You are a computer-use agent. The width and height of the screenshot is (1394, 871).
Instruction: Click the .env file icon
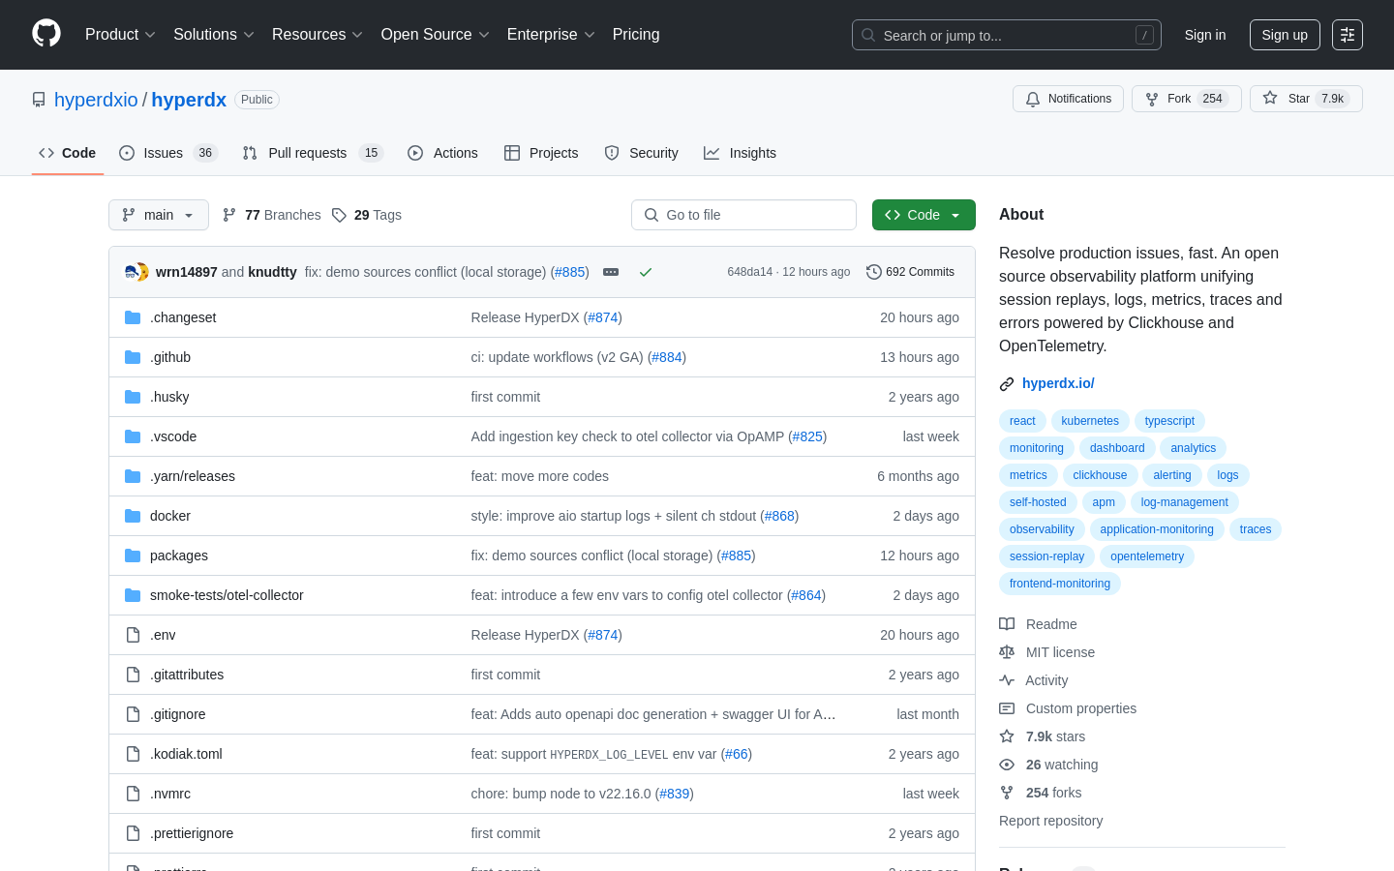133,635
